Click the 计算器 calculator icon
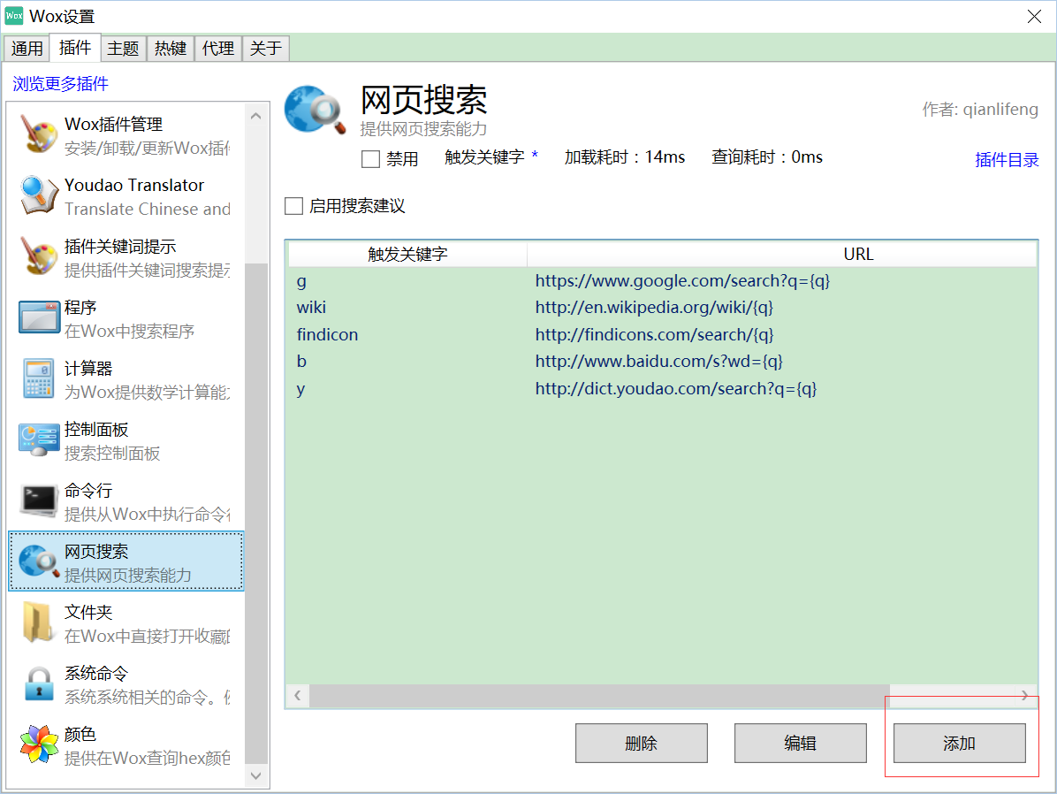Screen dimensions: 1057x794 pos(38,378)
